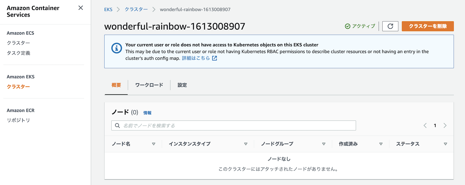Close the Amazon Container Services sidebar
465x185 pixels.
81,8
